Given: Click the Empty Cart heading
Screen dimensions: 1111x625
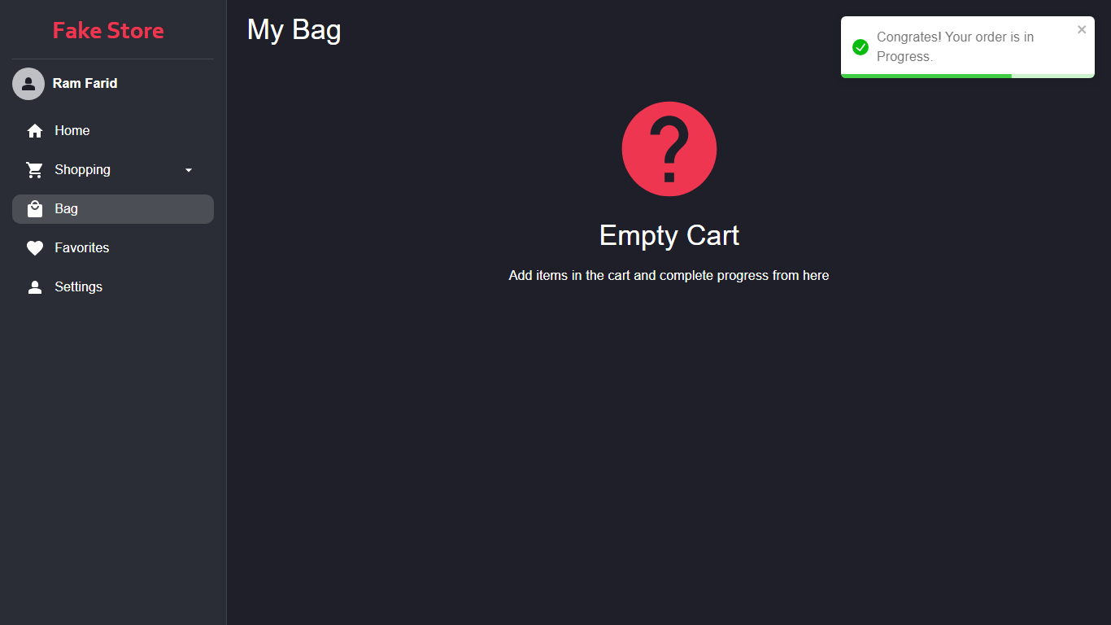Looking at the screenshot, I should [669, 235].
